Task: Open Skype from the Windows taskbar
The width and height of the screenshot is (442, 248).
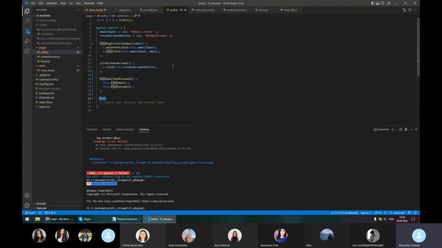Action: tap(85, 219)
